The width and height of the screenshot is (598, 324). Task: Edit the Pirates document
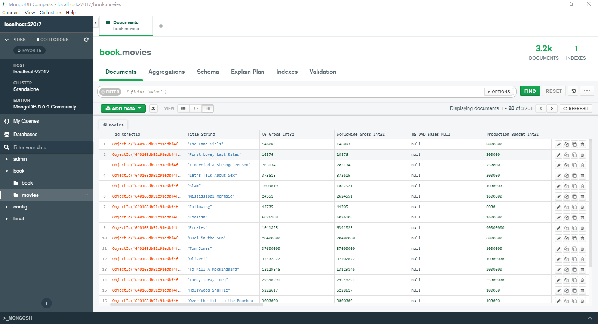pyautogui.click(x=558, y=228)
